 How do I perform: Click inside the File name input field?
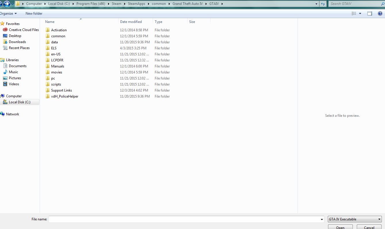coord(184,219)
